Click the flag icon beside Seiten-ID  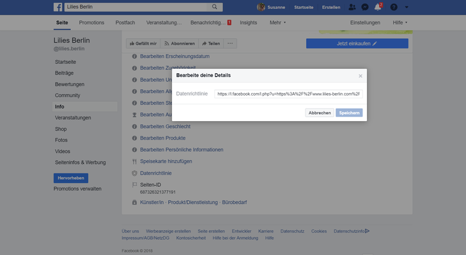click(x=134, y=185)
